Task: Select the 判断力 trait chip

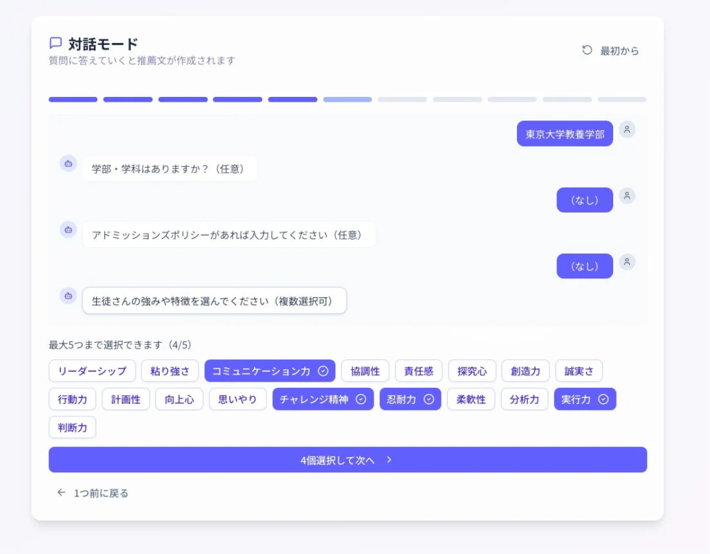Action: tap(72, 427)
